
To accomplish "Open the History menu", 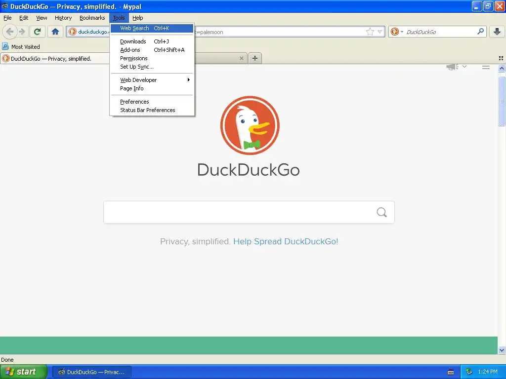I will coord(63,18).
